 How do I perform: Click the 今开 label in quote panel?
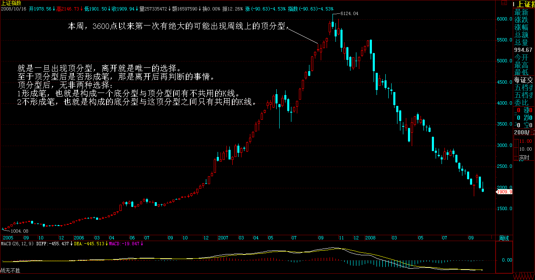click(x=522, y=57)
